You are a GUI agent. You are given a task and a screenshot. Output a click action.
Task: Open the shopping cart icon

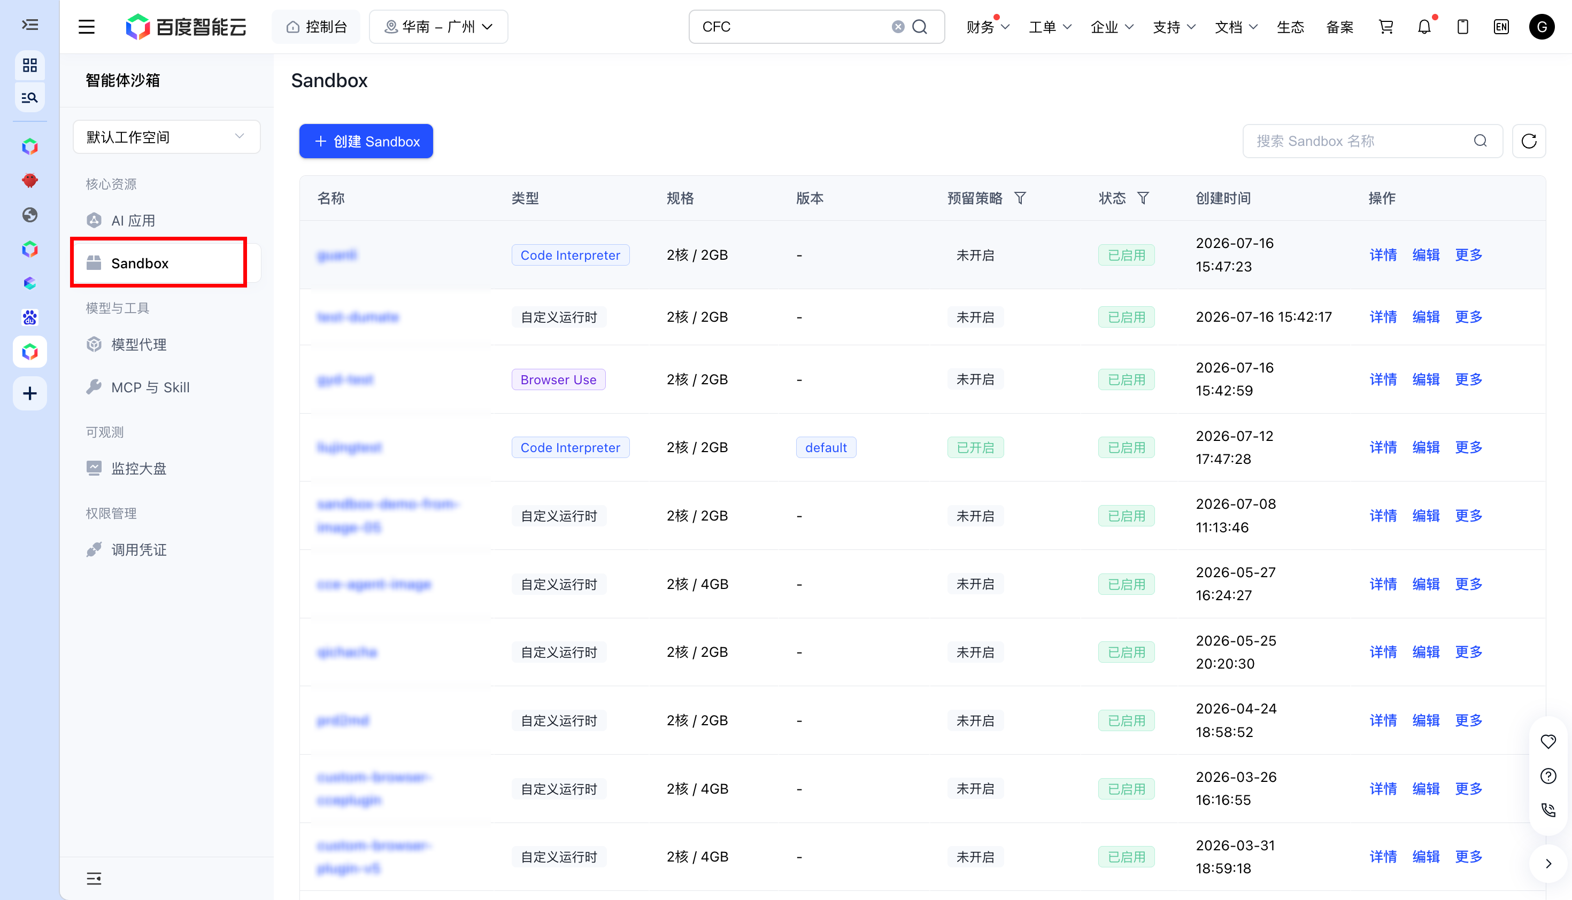tap(1386, 27)
